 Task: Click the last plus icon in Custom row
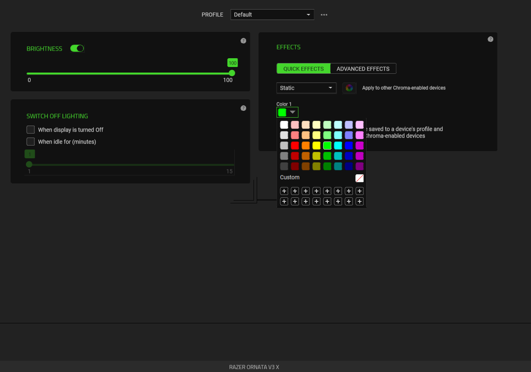click(359, 201)
